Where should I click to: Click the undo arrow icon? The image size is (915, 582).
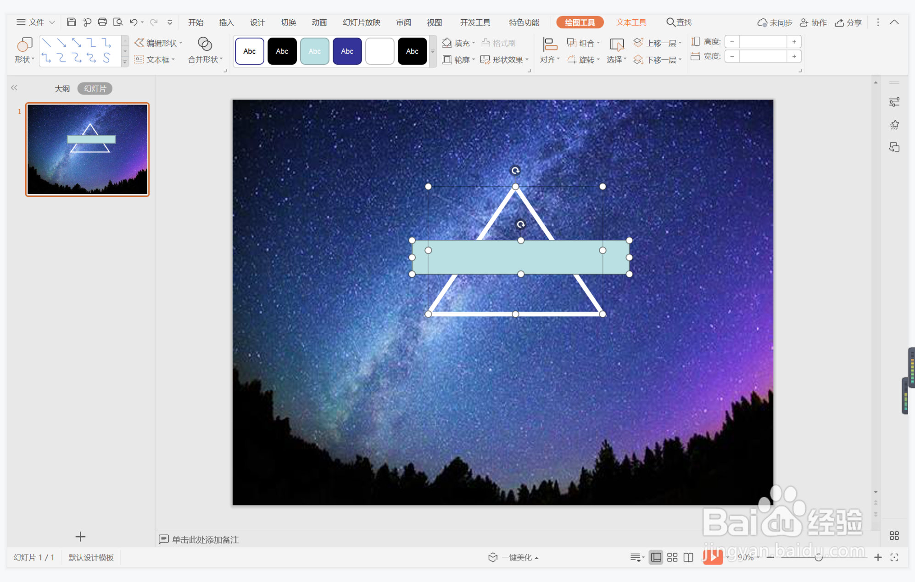pos(134,22)
